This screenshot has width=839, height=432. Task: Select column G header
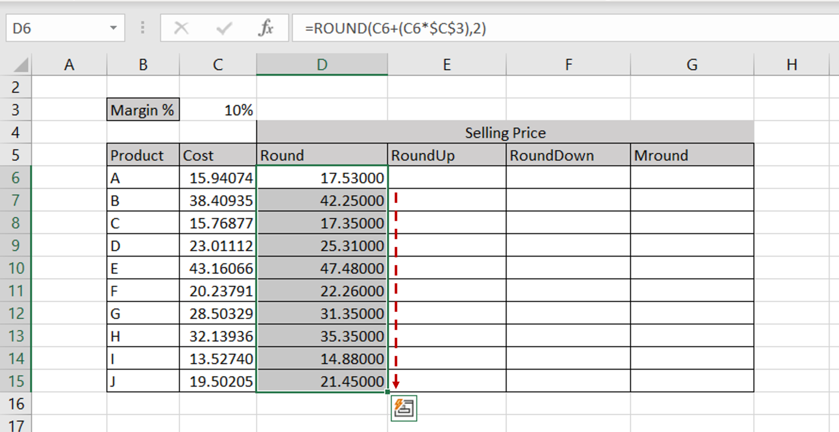[x=692, y=65]
